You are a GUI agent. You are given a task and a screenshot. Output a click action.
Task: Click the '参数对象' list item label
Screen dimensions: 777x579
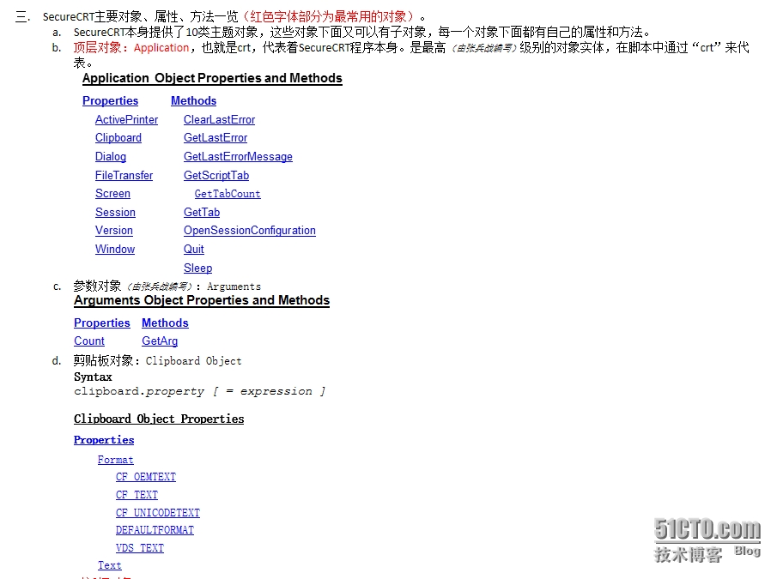[x=97, y=286]
